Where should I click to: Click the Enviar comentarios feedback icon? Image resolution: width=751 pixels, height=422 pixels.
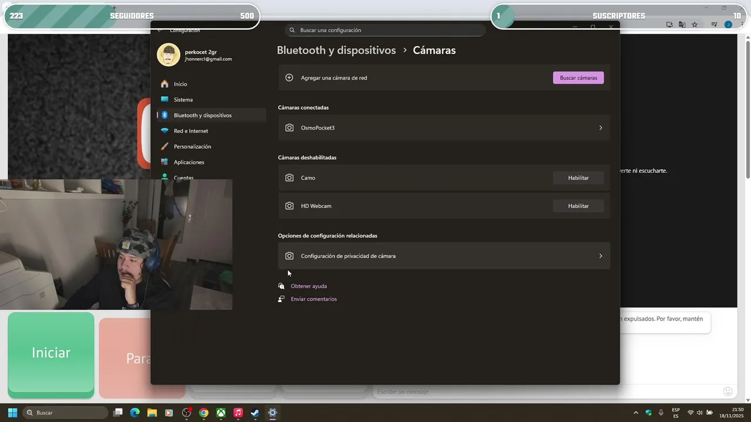pos(282,299)
